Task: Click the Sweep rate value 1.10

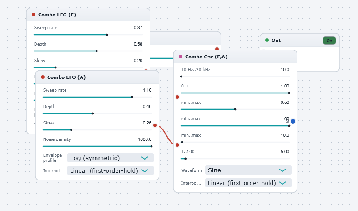Action: 147,90
